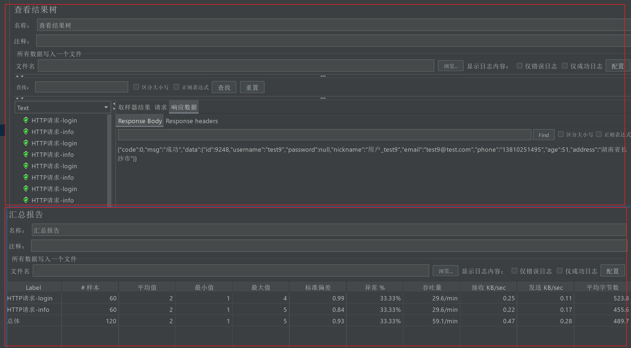631x348 pixels.
Task: Enable 仅错误日志 checkbox in 查看结果树 panel
Action: [x=519, y=66]
